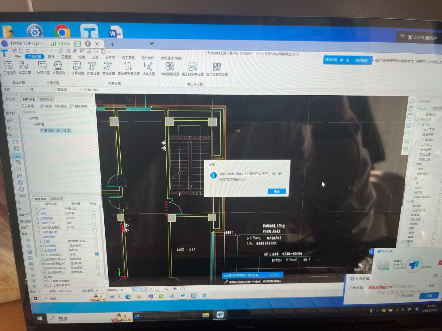Click the Chrome icon on the desktop
The height and width of the screenshot is (331, 442).
[62, 32]
